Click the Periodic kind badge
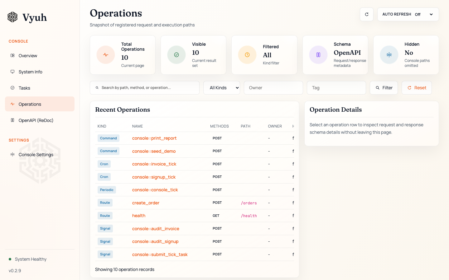Screen dimensions: 449x280 [107, 190]
